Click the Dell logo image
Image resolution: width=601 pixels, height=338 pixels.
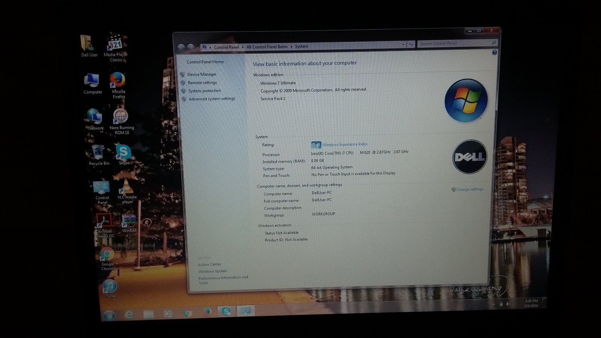470,157
